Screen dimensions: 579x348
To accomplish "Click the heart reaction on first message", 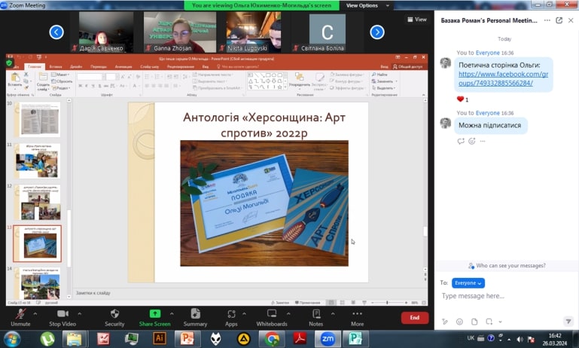I will coord(462,99).
